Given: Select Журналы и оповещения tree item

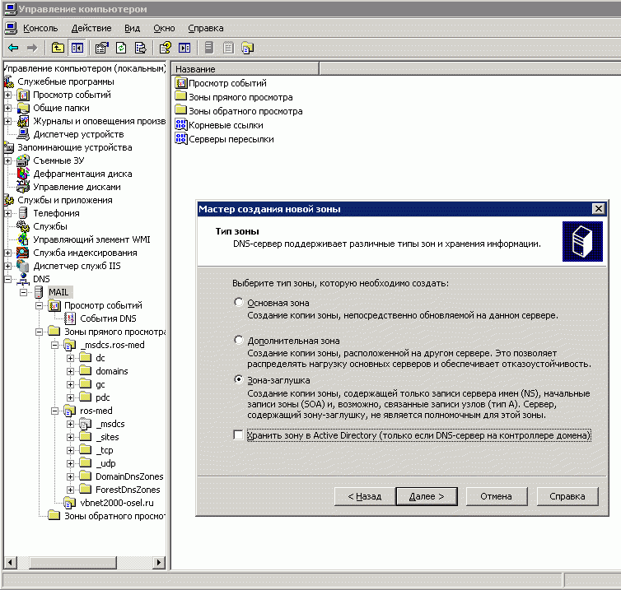Looking at the screenshot, I should click(x=99, y=121).
